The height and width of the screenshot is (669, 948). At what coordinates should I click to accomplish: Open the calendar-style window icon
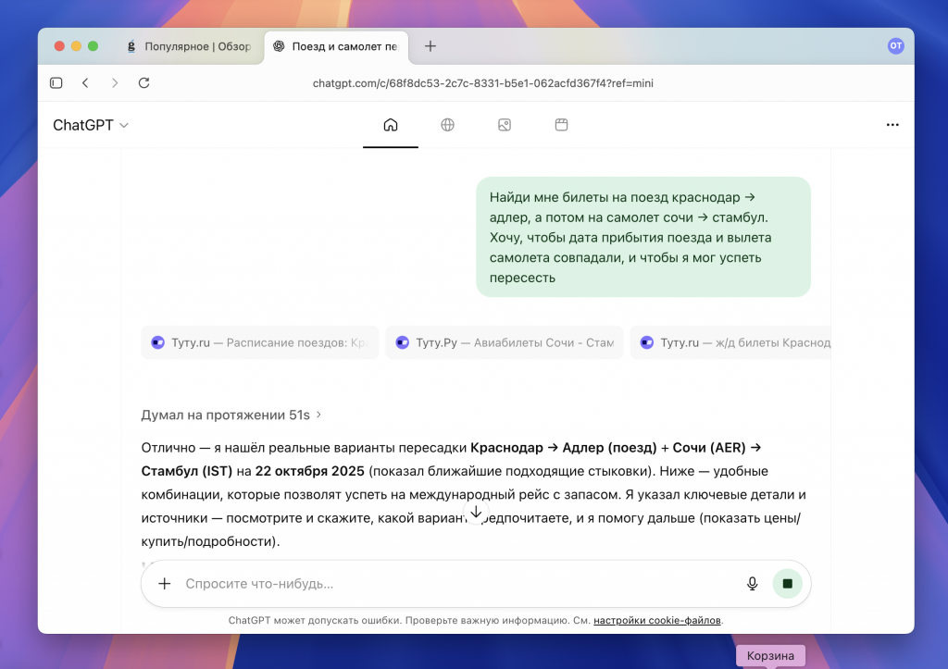coord(561,125)
